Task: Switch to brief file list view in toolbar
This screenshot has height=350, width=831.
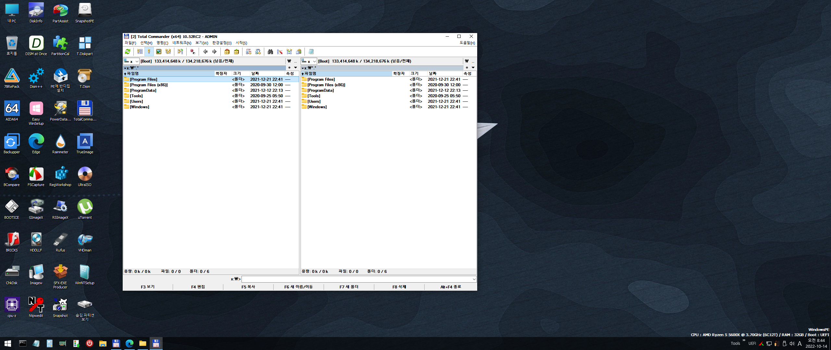Action: [x=140, y=52]
